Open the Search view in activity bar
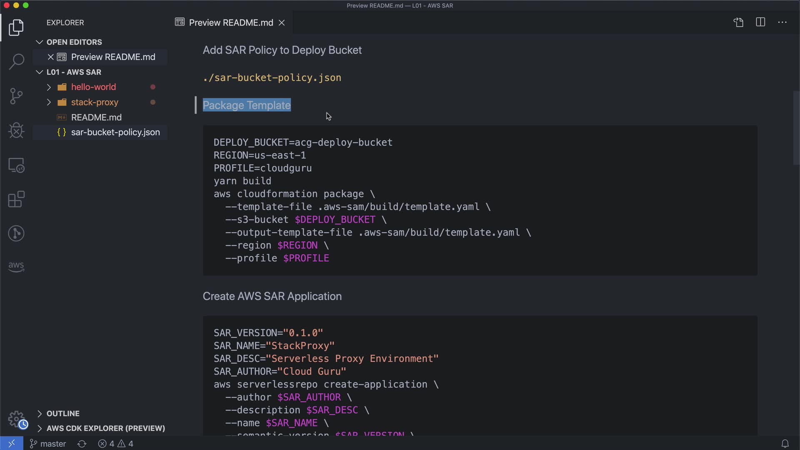800x450 pixels. [x=16, y=62]
